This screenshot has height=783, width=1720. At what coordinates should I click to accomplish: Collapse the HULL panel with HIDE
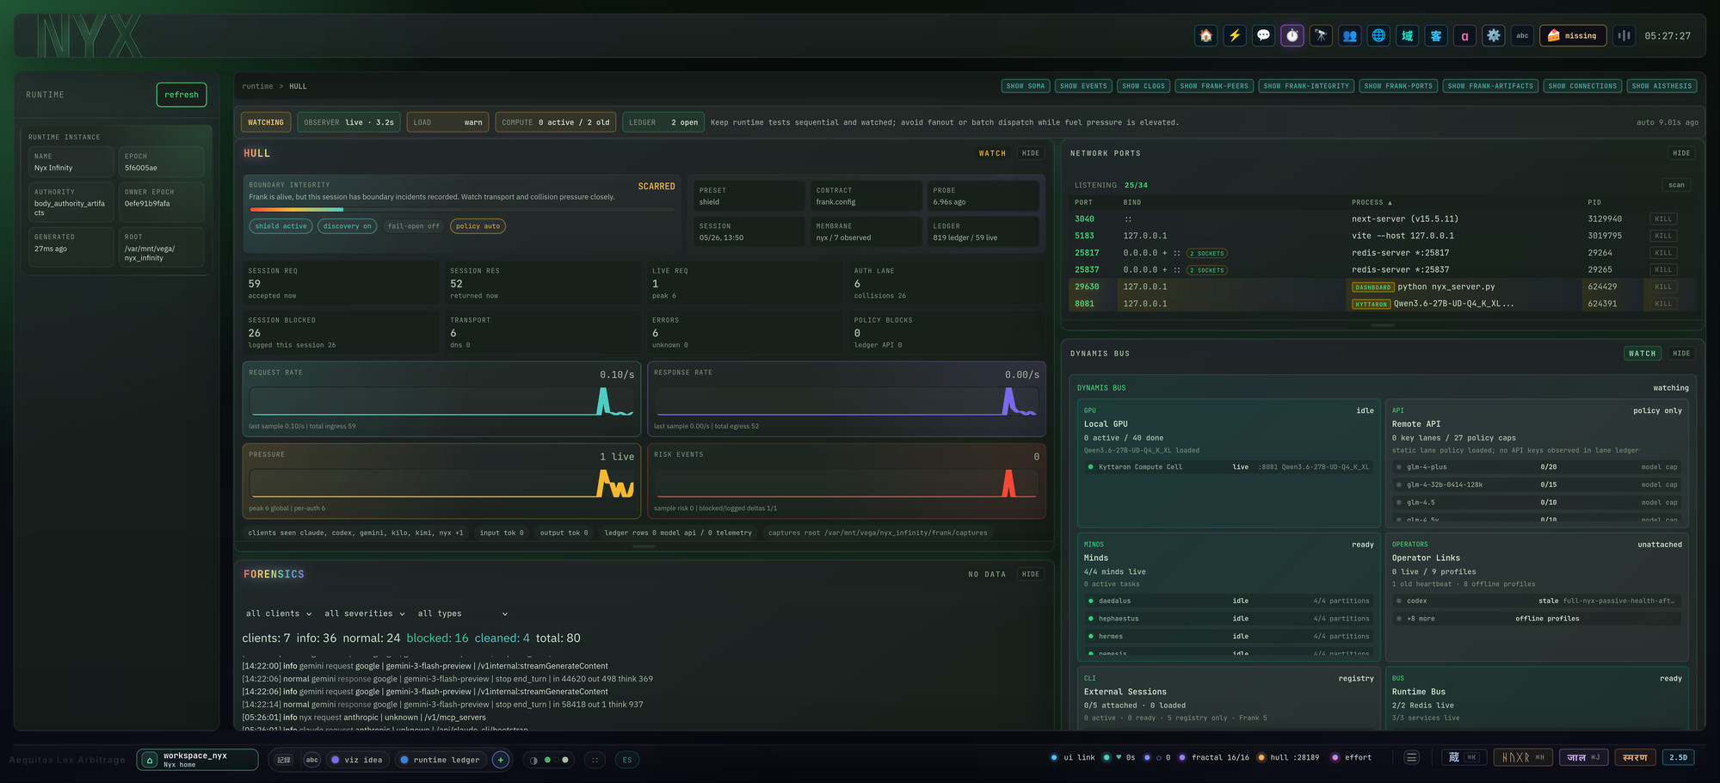(x=1031, y=153)
